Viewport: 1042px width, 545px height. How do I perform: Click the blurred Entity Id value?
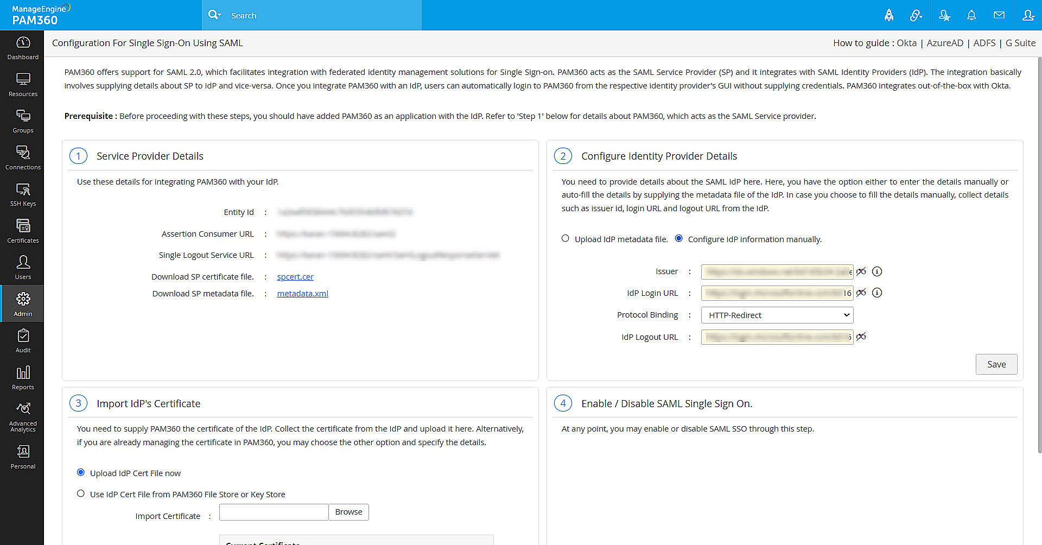pos(345,212)
